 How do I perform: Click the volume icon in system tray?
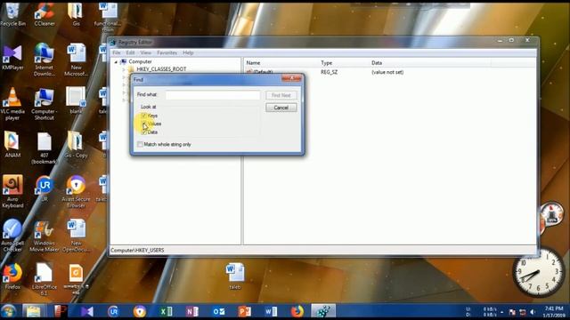pos(533,312)
